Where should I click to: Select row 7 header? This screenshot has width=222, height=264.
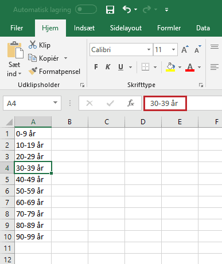coord(7,202)
